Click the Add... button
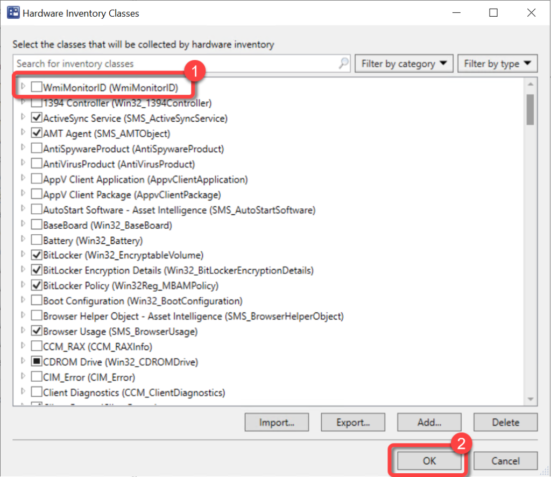 click(x=429, y=423)
